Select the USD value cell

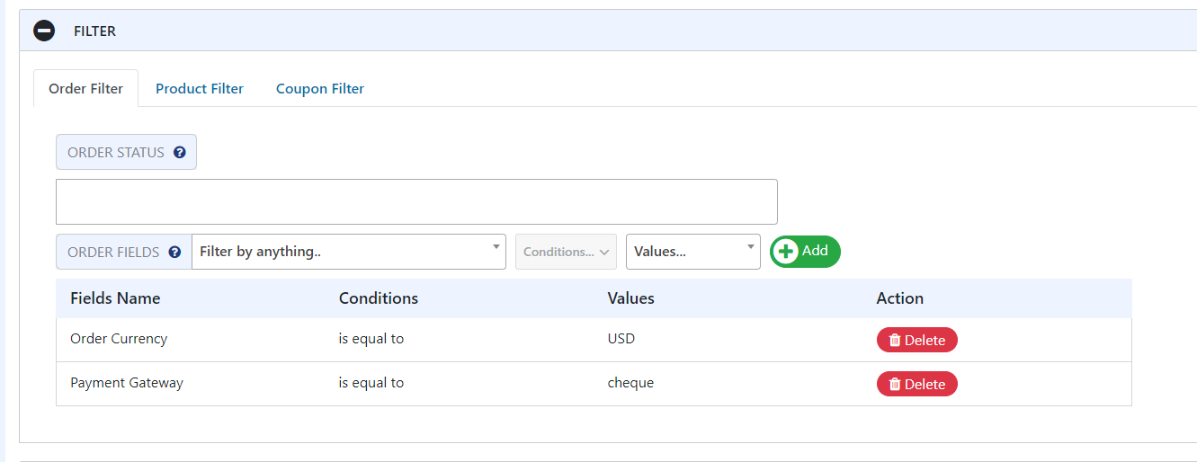coord(621,339)
